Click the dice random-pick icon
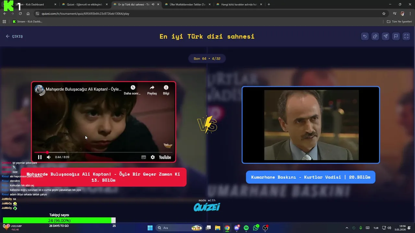415x233 pixels. click(375, 36)
